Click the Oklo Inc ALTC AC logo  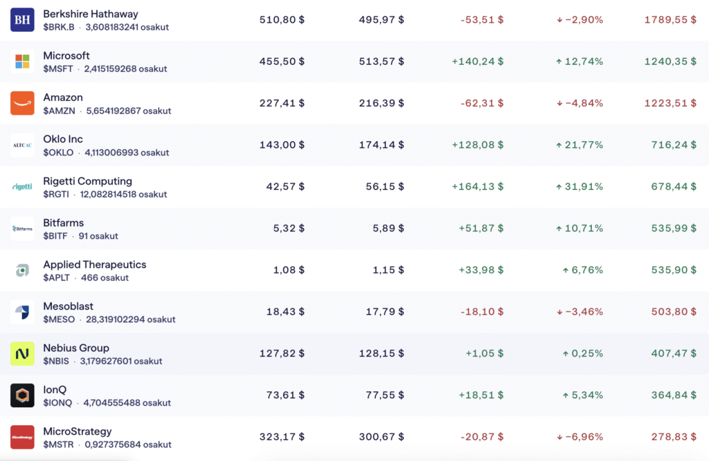[x=22, y=145]
